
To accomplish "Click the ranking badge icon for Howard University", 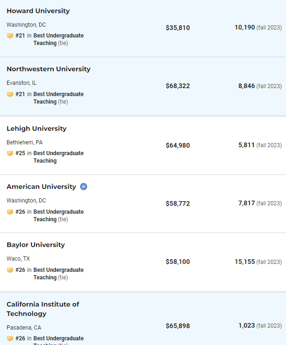I will click(x=10, y=36).
